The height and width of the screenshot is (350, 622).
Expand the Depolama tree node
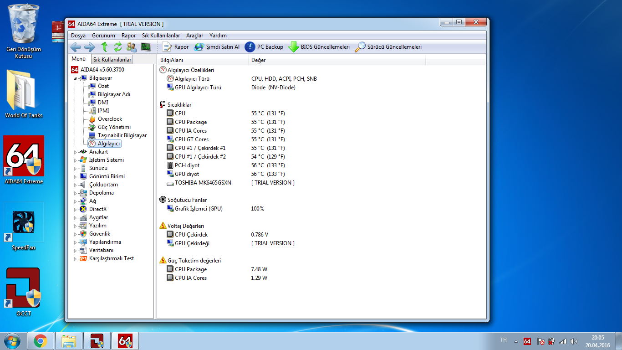76,193
